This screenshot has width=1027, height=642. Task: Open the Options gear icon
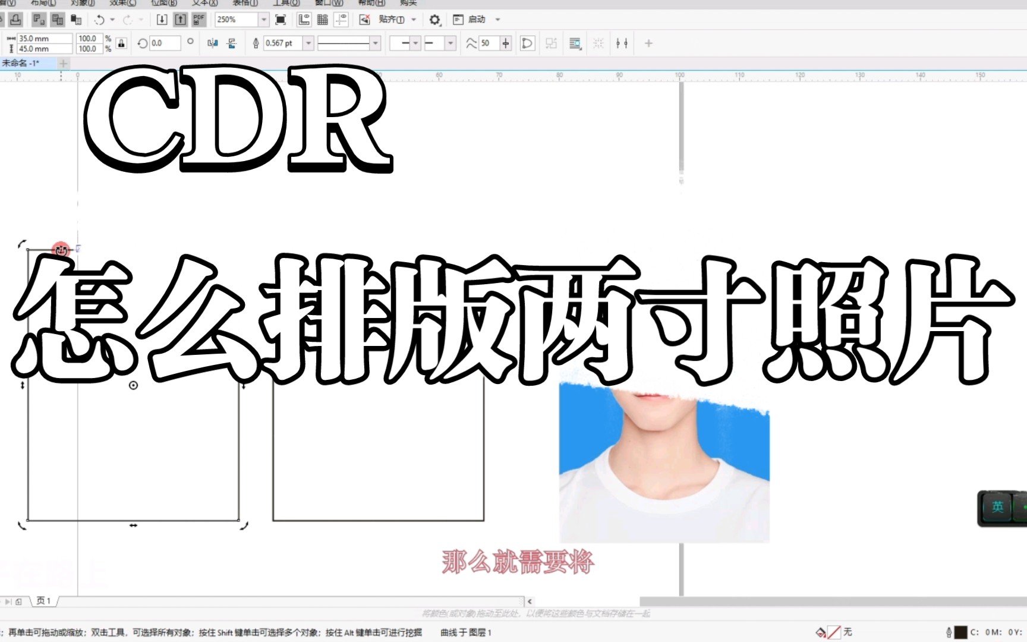click(434, 20)
